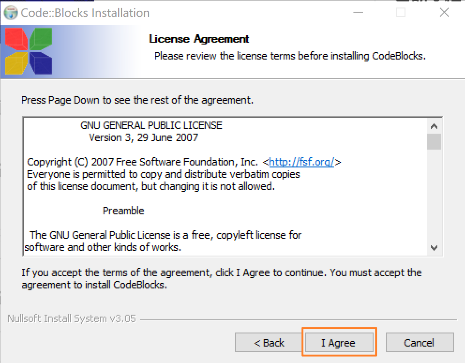Select the License Agreement header text
The width and height of the screenshot is (465, 363).
click(x=198, y=39)
